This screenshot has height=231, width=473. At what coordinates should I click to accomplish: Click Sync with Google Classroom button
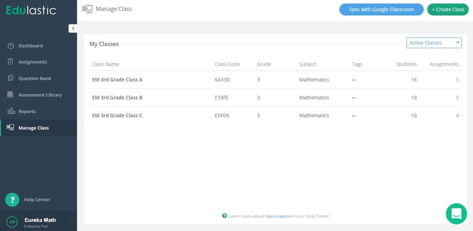click(x=381, y=9)
